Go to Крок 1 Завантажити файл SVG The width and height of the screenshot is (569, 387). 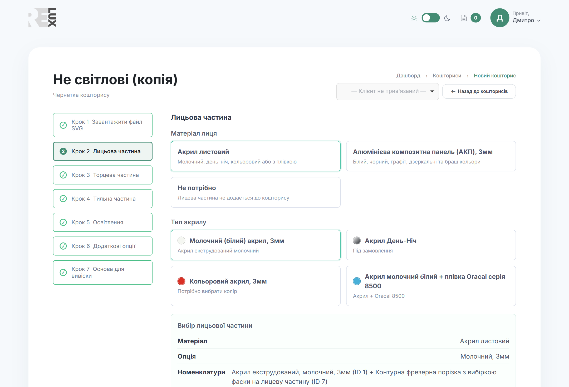coord(103,125)
